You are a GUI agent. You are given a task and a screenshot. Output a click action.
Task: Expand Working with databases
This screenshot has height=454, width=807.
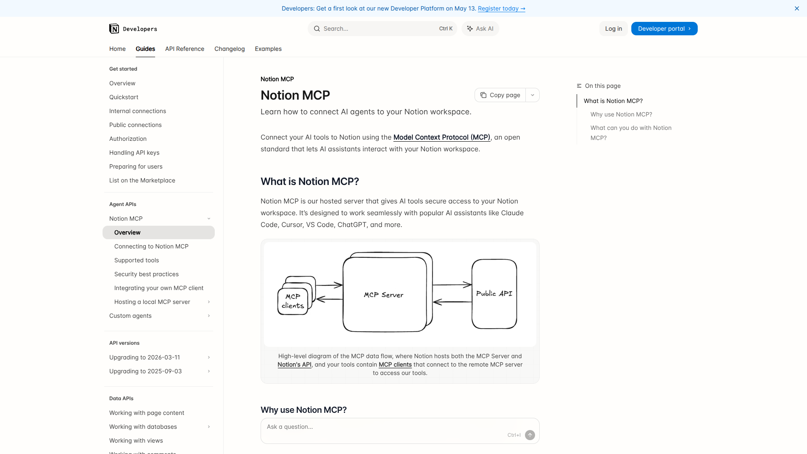(209, 427)
